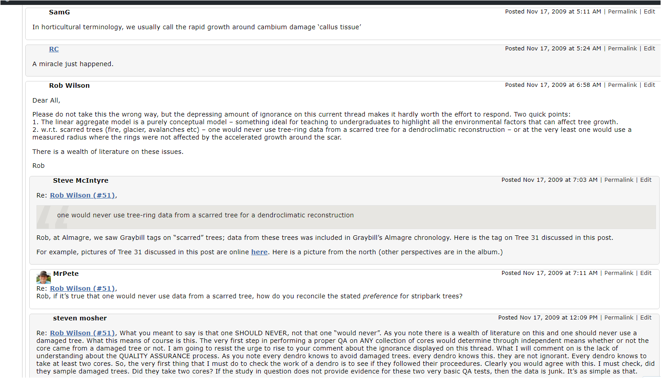Open Permalink for Rob Wilson's 6:58 AM comment
Screen dimensions: 661x378
[622, 85]
